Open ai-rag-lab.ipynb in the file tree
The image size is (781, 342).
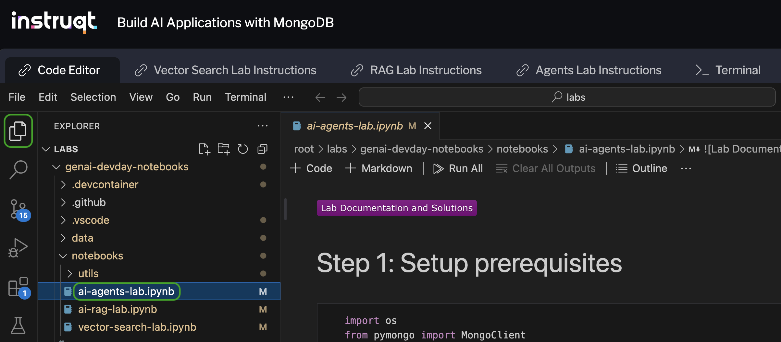pos(159,309)
